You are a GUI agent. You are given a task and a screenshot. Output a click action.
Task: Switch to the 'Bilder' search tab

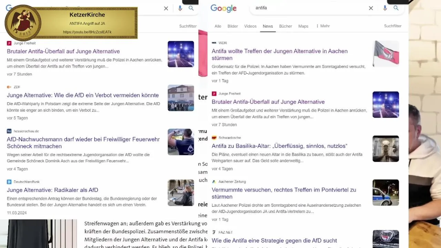pos(233,26)
